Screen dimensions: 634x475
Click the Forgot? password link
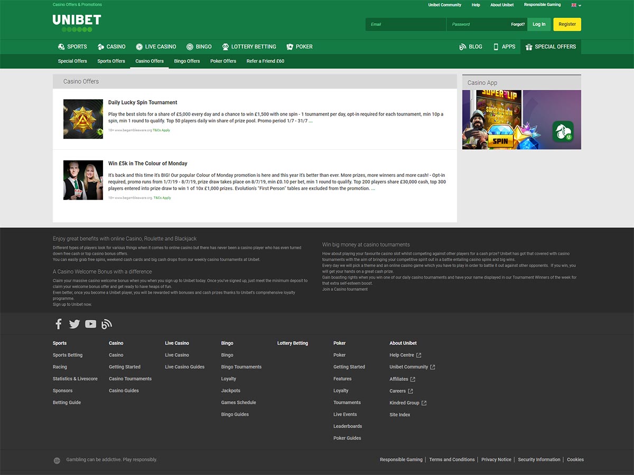tap(518, 24)
